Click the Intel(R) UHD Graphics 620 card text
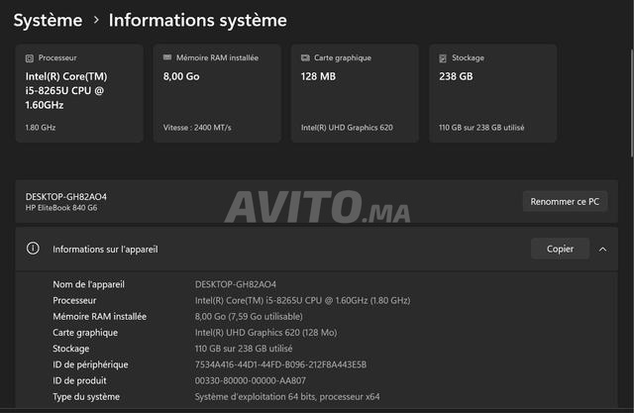 [x=347, y=128]
